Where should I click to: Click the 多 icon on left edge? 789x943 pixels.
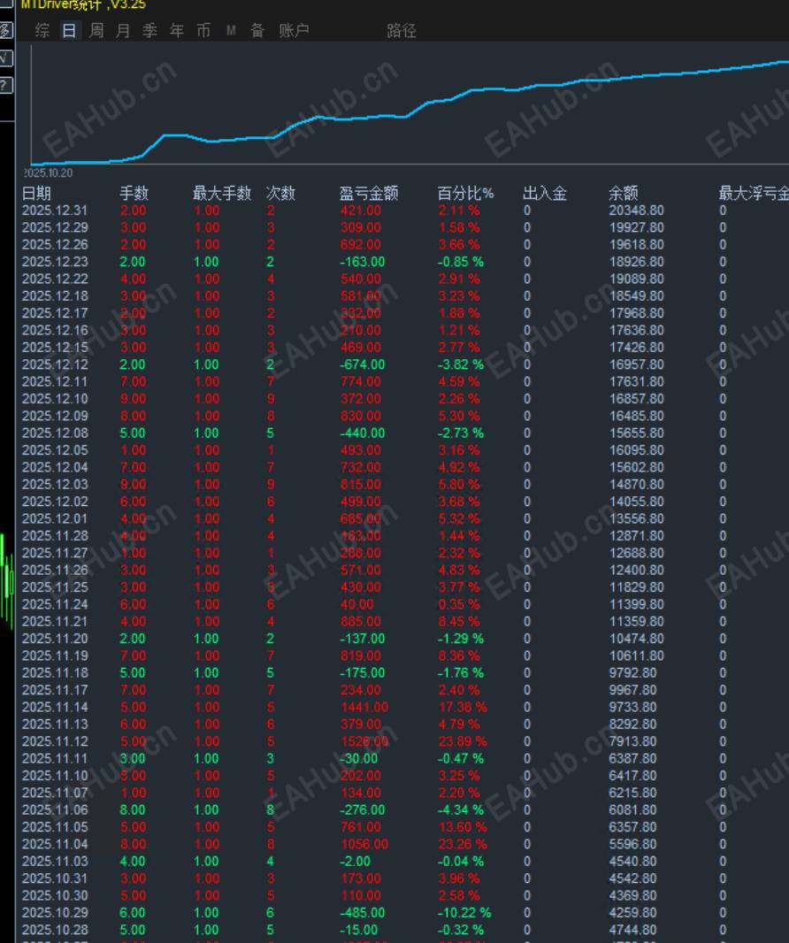(x=4, y=30)
